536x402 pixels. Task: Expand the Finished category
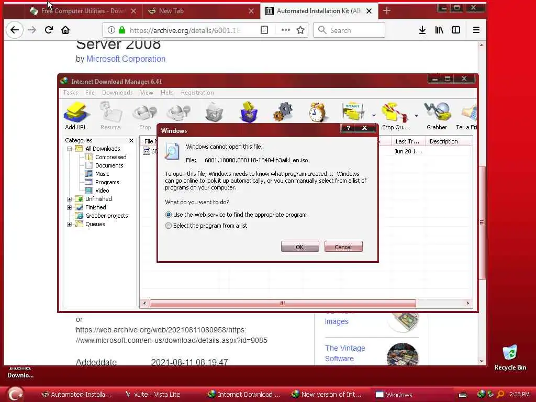pos(70,207)
